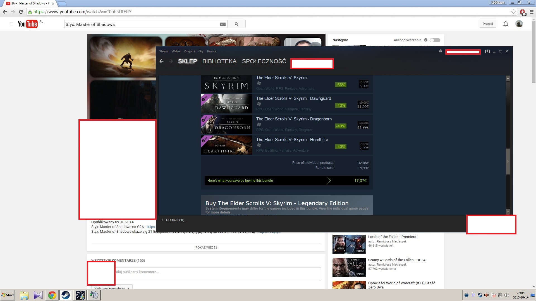Screen dimensions: 536x301
Task: Click the Dawnguard DLC thumbnail
Action: (x=226, y=104)
